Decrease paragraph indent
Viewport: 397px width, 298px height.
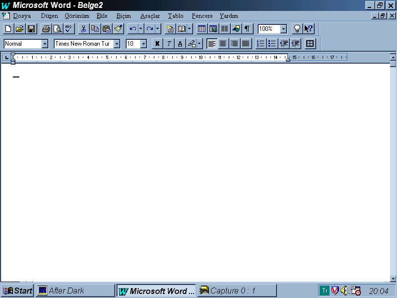pos(284,44)
